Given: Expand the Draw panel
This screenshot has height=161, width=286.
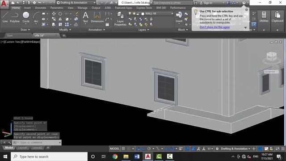Looking at the screenshot, I should pos(25,30).
